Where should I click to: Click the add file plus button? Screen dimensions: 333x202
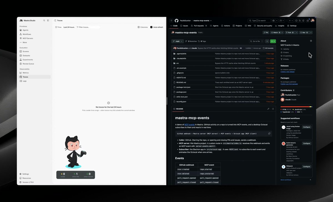[x=267, y=41]
